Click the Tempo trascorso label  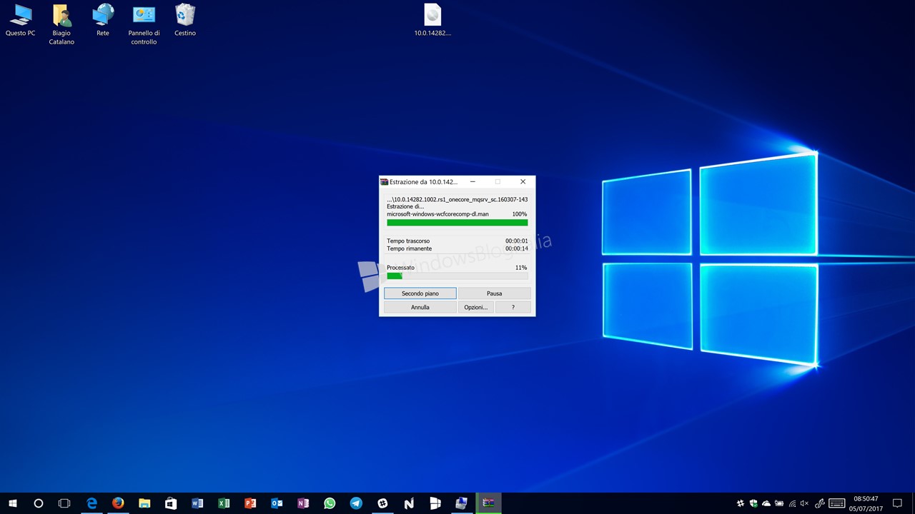pyautogui.click(x=408, y=241)
